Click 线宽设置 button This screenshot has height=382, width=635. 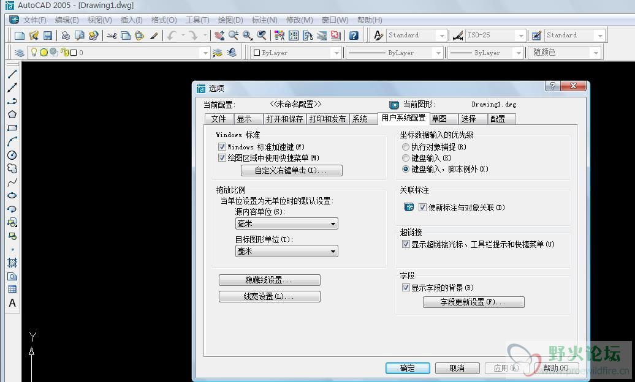(x=269, y=297)
